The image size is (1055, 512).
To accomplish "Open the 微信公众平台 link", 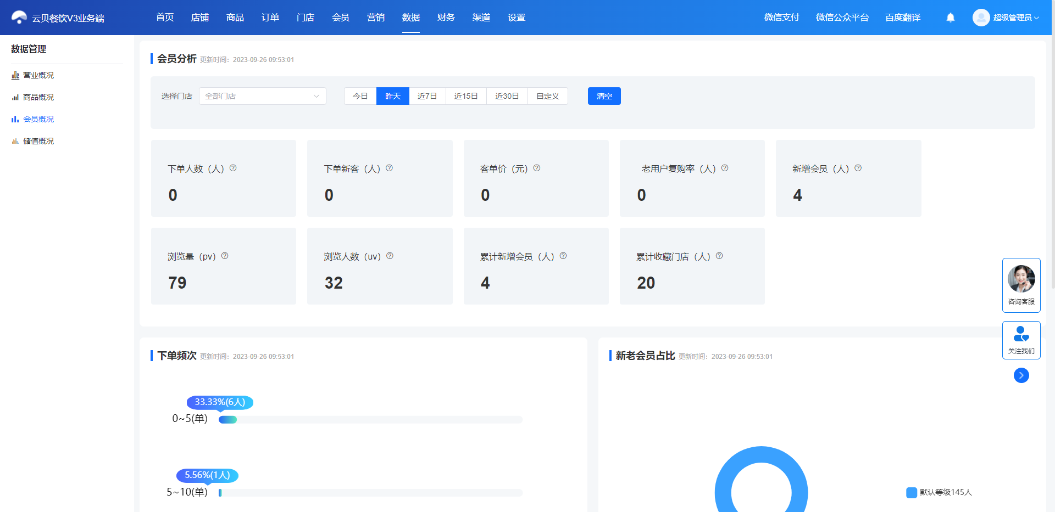I will tap(842, 18).
